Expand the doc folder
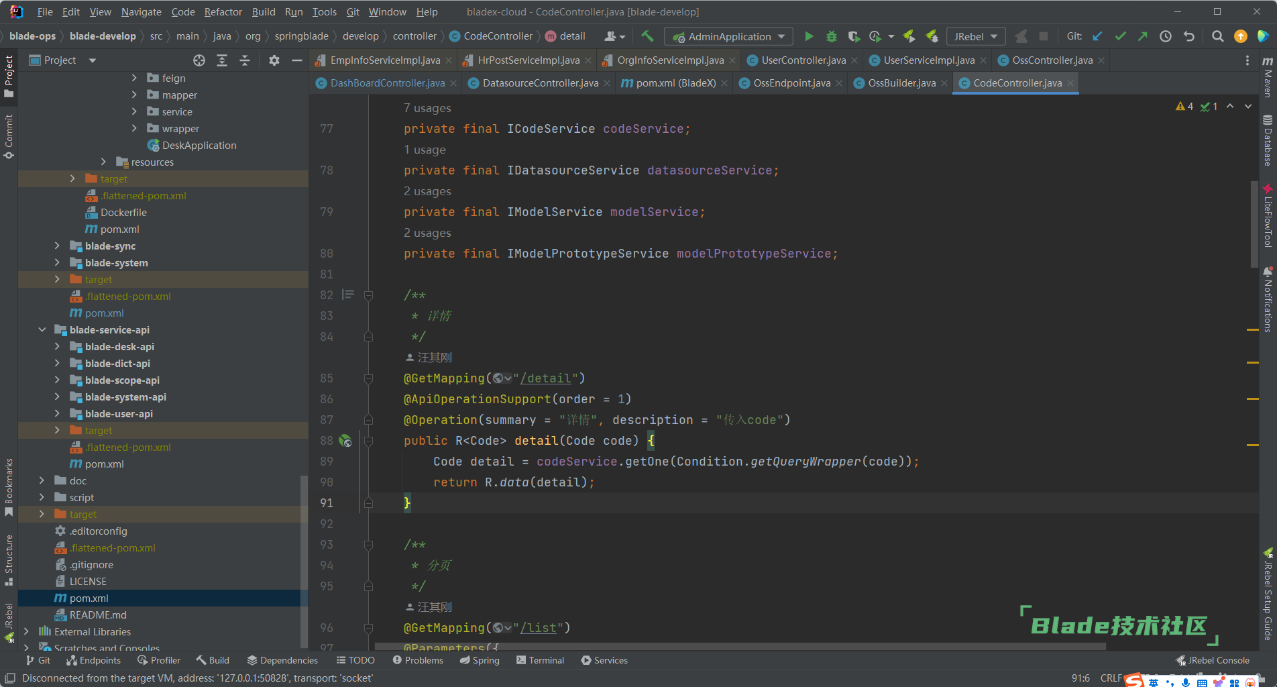1277x687 pixels. coord(42,481)
